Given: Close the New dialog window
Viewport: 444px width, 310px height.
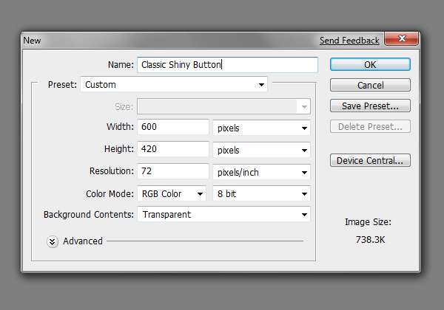Looking at the screenshot, I should tap(401, 38).
